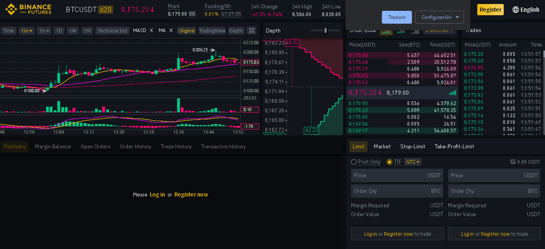This screenshot has width=545, height=249.
Task: Select the Stop-Limit order type tab
Action: (x=413, y=146)
